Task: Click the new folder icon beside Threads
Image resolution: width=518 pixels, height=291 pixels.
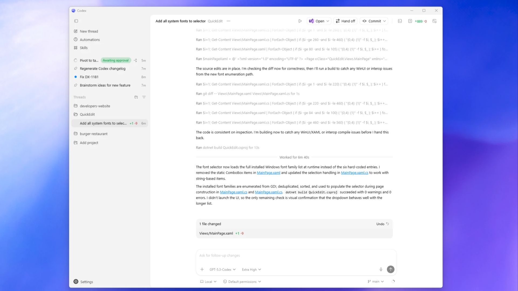Action: coord(136,97)
